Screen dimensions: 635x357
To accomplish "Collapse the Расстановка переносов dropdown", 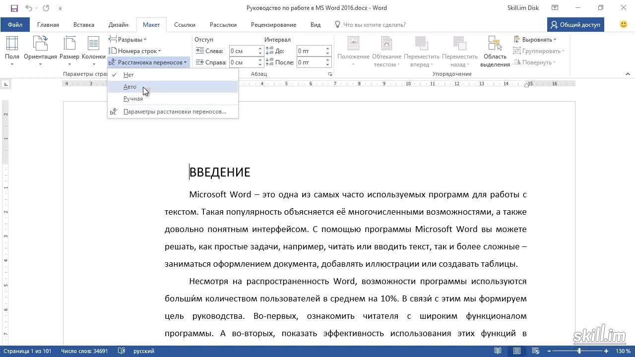I will [x=148, y=62].
